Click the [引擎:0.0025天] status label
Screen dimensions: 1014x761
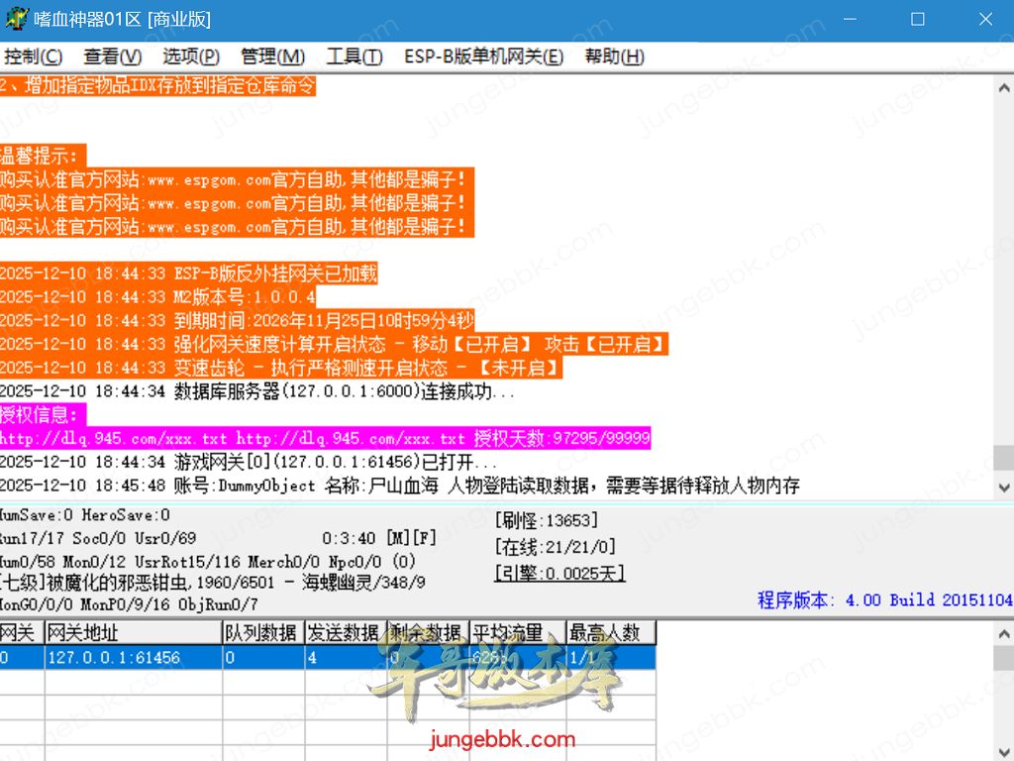559,573
